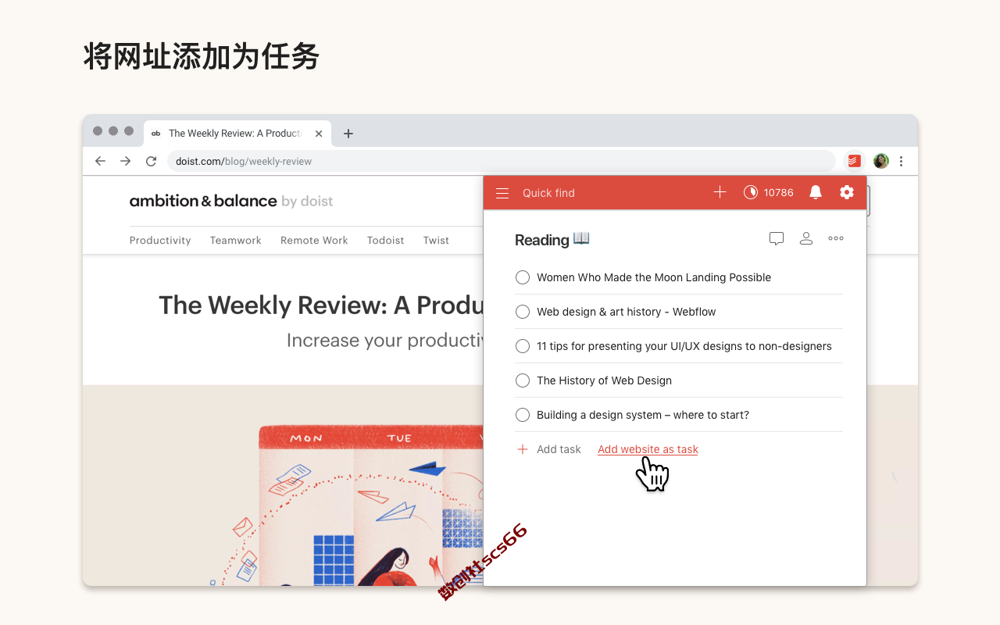Share project via person icon
The width and height of the screenshot is (1000, 625).
pyautogui.click(x=806, y=238)
